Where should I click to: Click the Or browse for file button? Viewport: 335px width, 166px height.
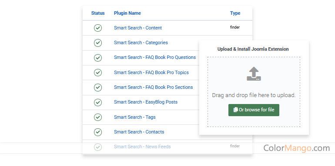[x=254, y=110]
